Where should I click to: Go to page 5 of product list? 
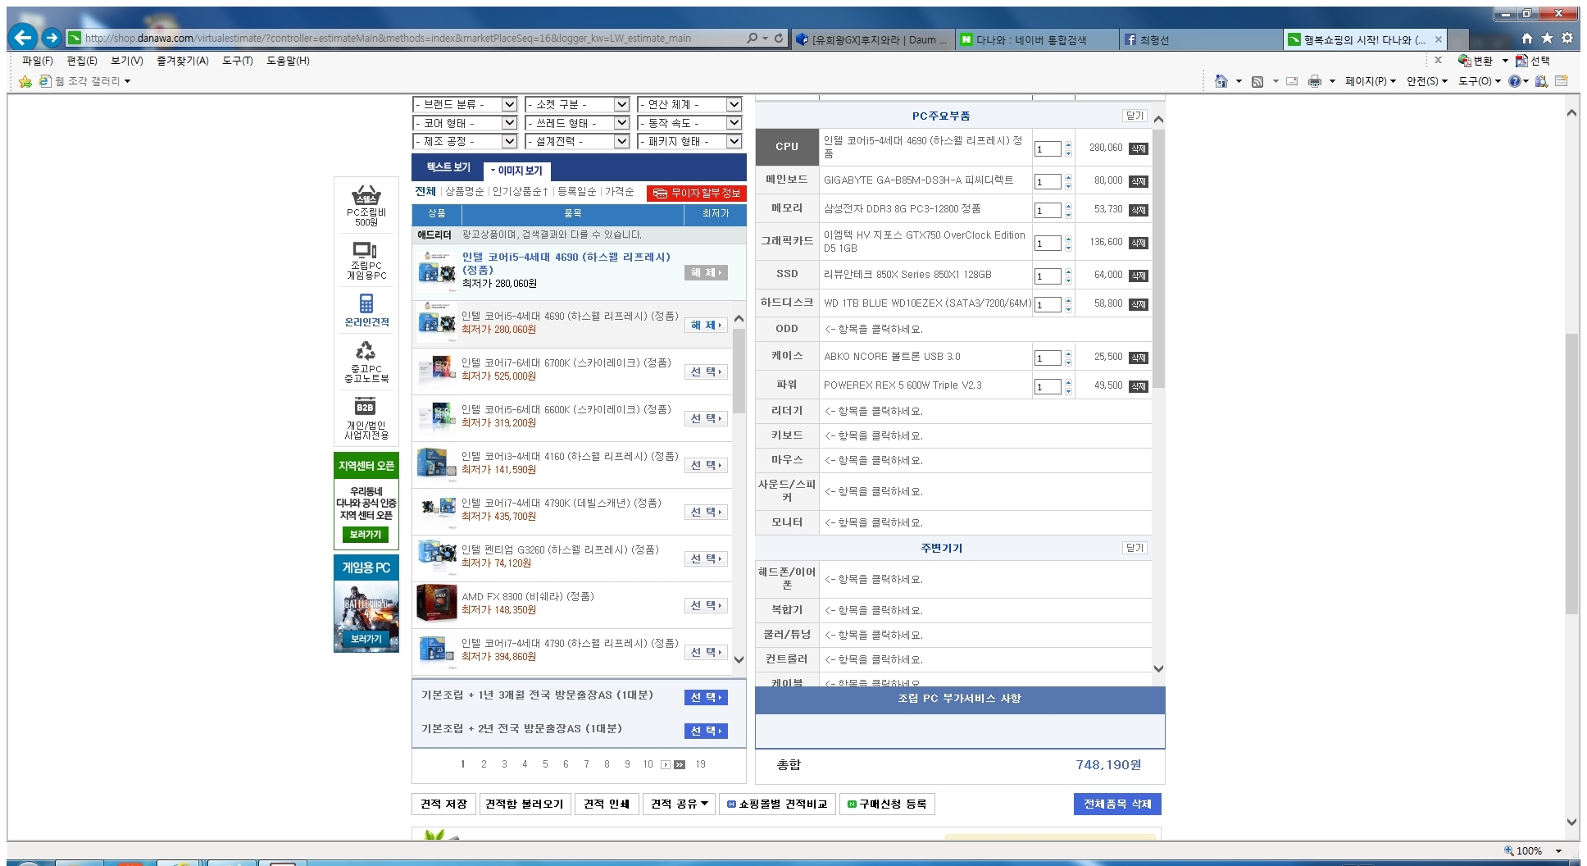click(545, 764)
